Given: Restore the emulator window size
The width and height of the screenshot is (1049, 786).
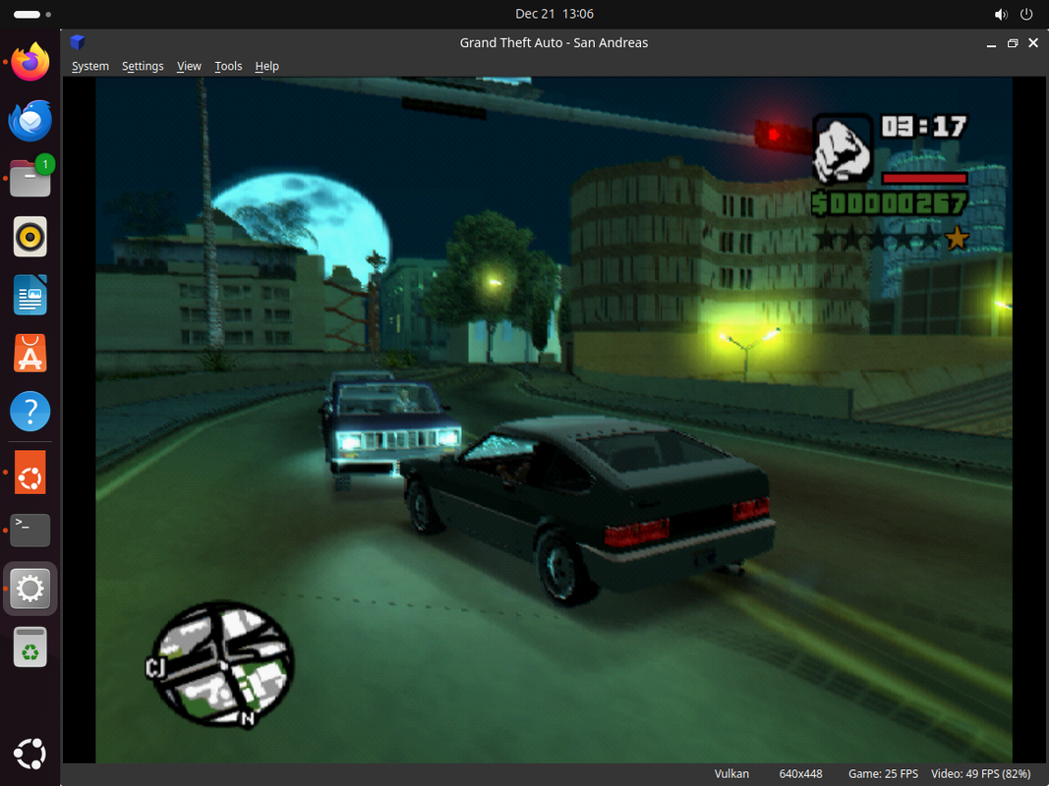Looking at the screenshot, I should coord(1013,43).
